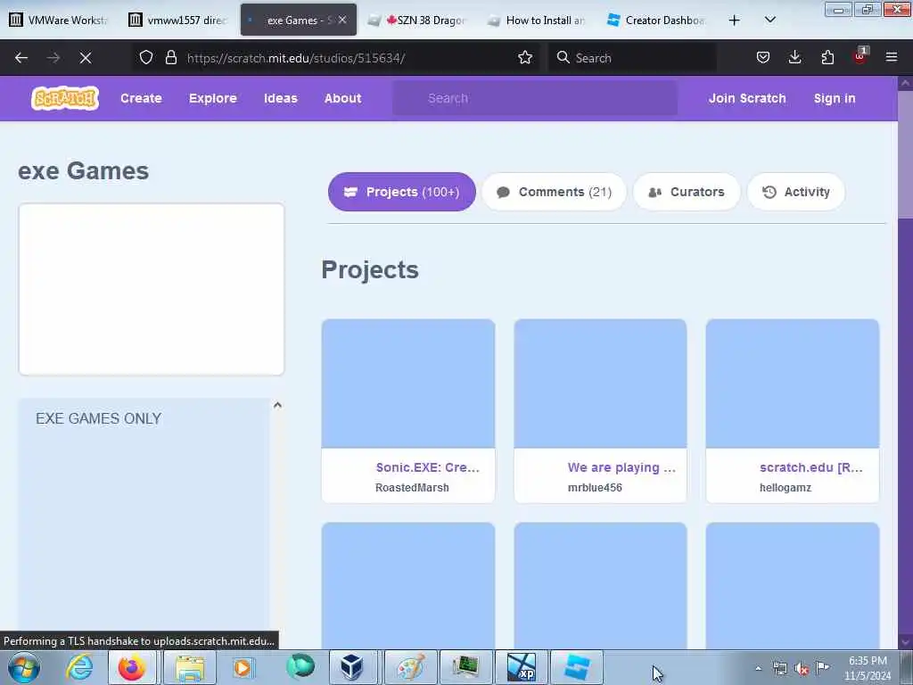913x685 pixels.
Task: Click About in the Scratch navbar
Action: [x=343, y=98]
